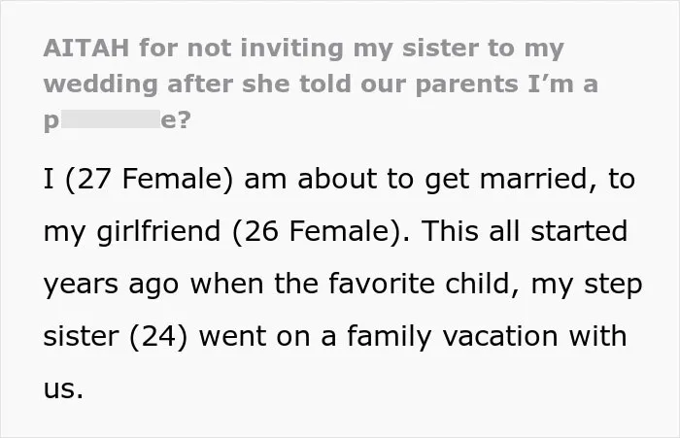Click the text "(27 Female)"
680x438 pixels.
click(150, 179)
